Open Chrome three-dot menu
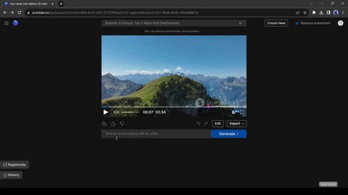 click(343, 12)
